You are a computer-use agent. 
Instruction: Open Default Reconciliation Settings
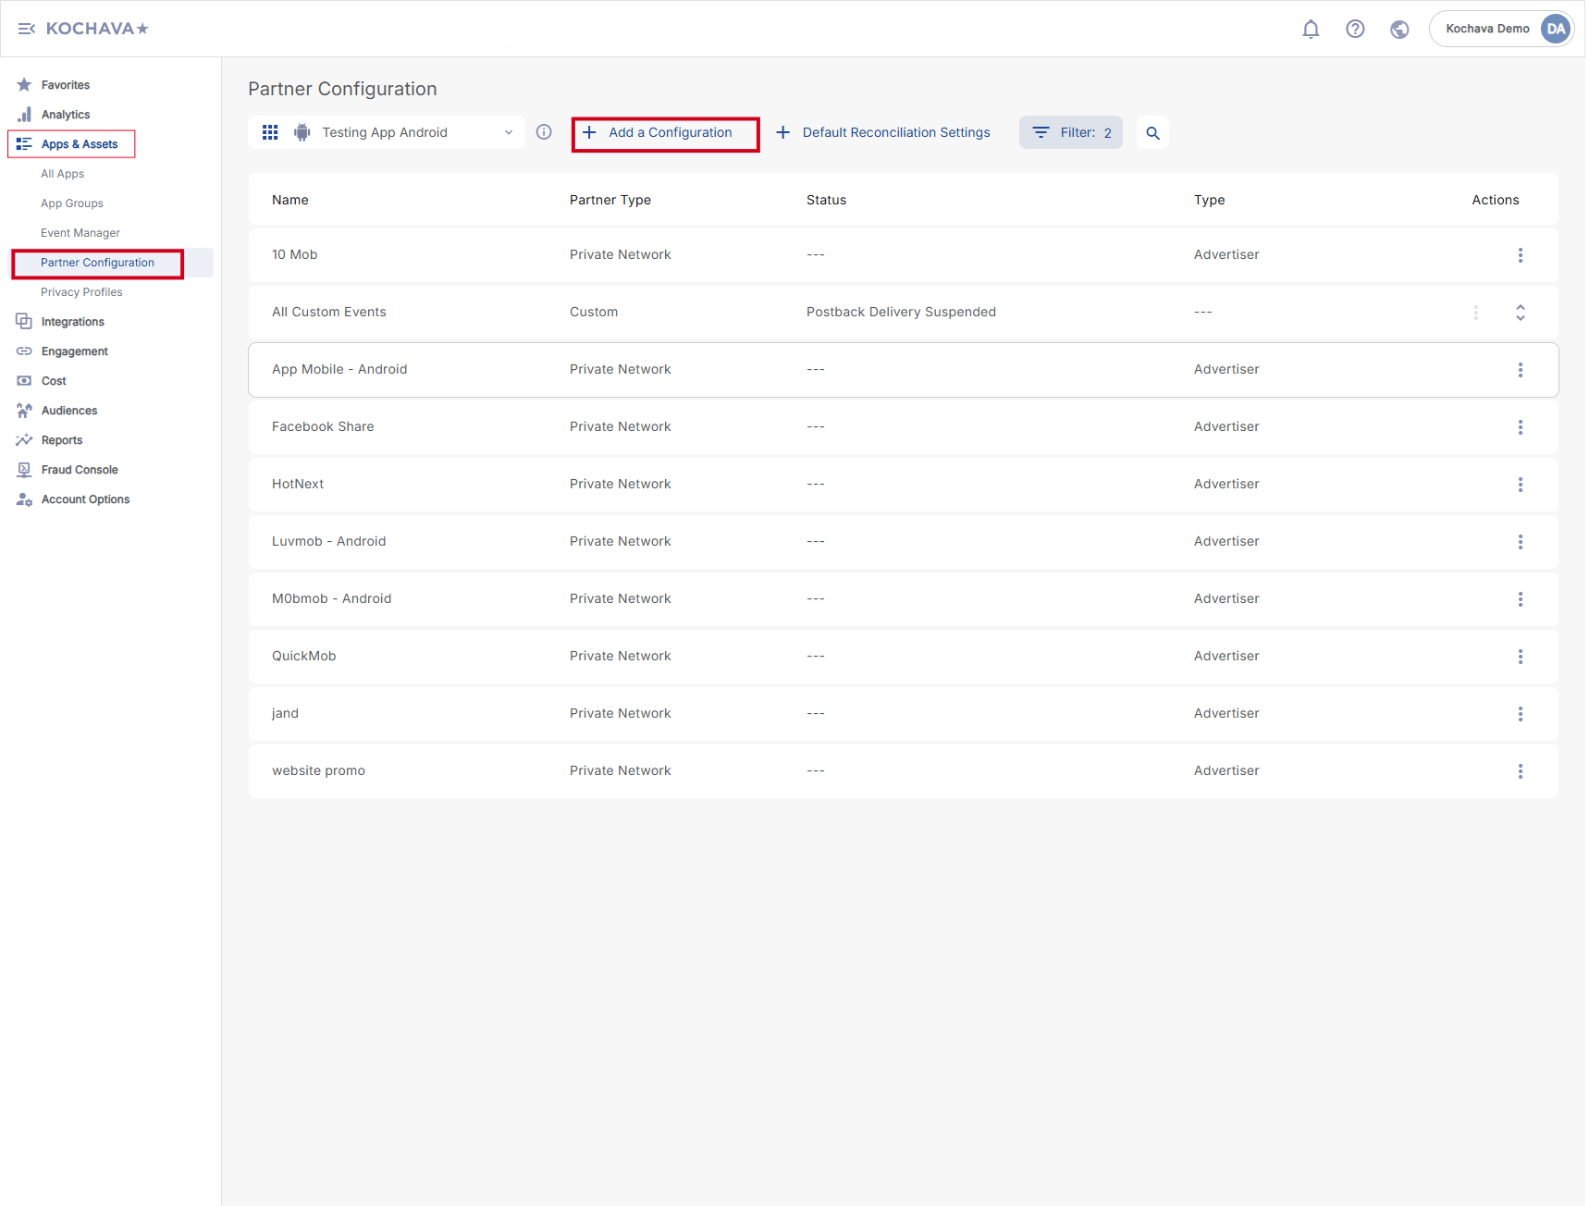(883, 132)
